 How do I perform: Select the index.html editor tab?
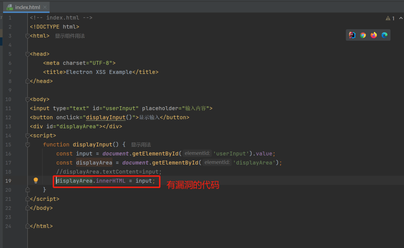click(26, 7)
